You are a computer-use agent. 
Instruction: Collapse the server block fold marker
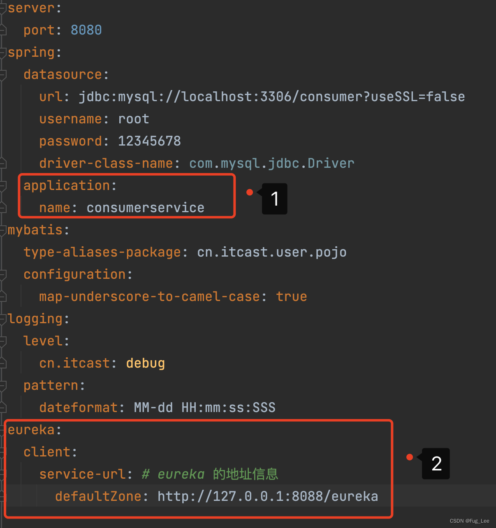point(3,8)
